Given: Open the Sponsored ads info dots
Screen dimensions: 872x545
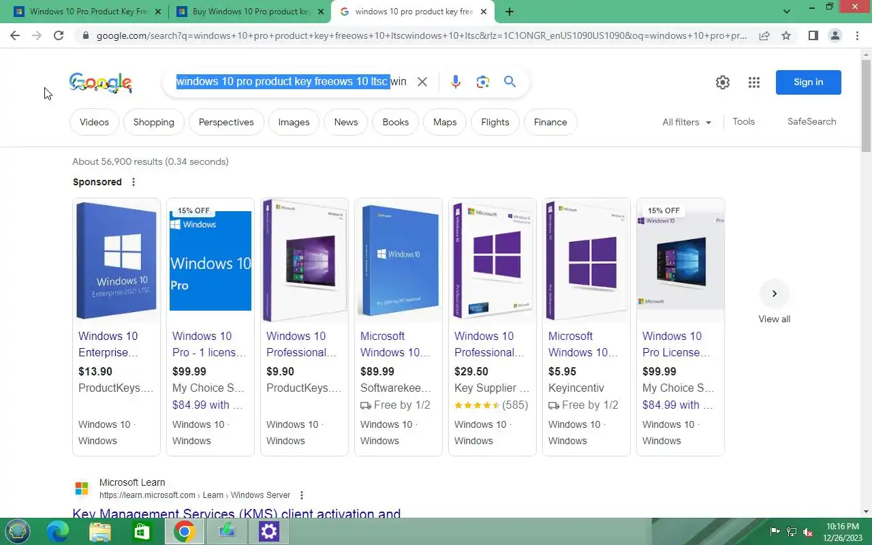Looking at the screenshot, I should coord(134,182).
